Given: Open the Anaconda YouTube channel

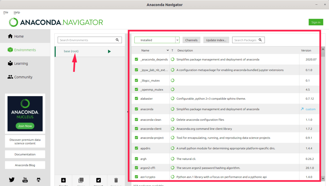Looking at the screenshot, I should tap(25, 180).
